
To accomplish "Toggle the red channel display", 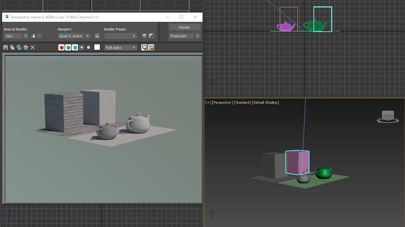I will (61, 48).
